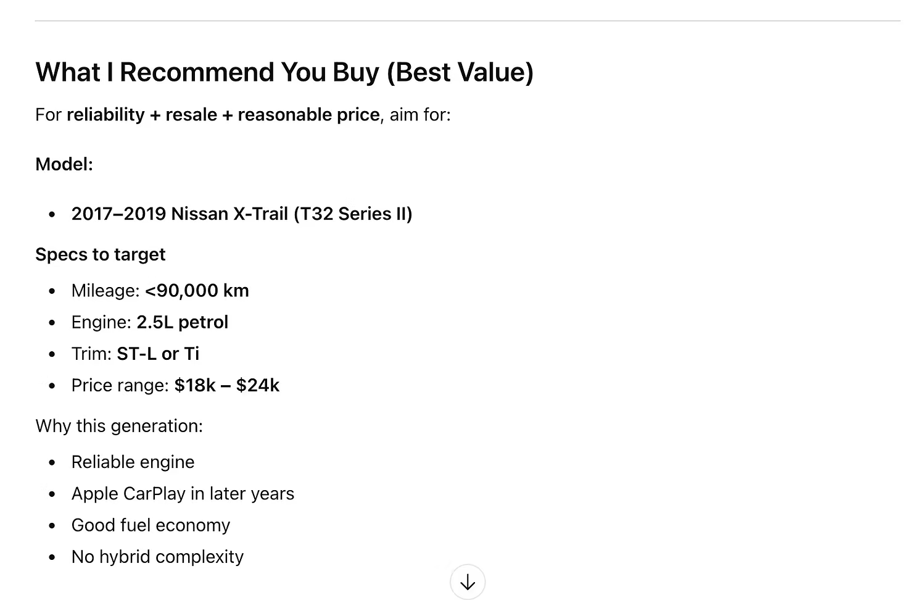
Task: Click the 'Good fuel economy' bullet item
Action: click(151, 525)
